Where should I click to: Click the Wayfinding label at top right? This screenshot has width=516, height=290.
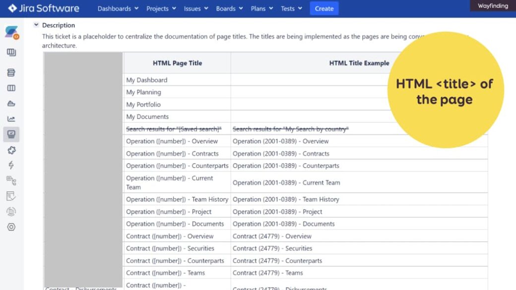[x=493, y=5]
